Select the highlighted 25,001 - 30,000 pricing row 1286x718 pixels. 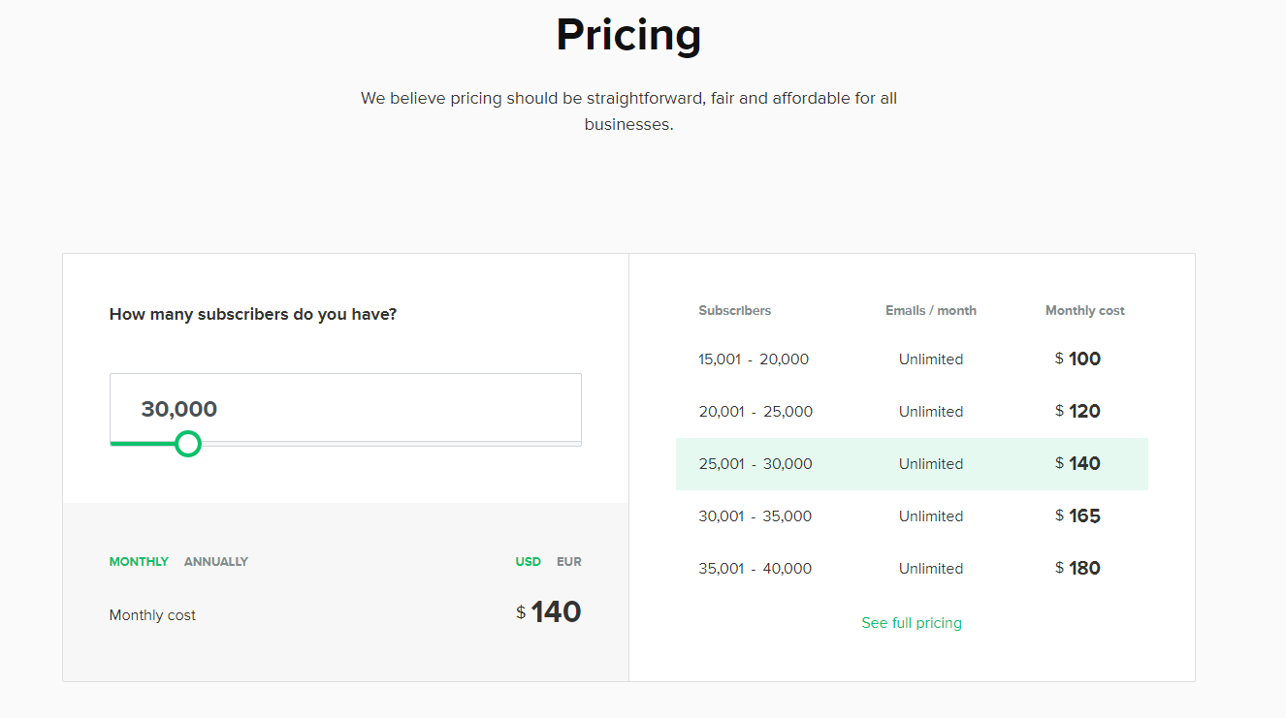pyautogui.click(x=911, y=463)
